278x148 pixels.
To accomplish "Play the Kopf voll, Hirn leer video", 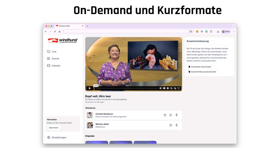I will [90, 88].
